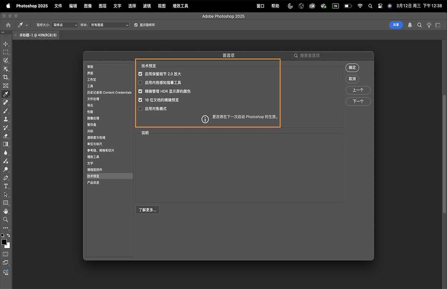Open the Eyedropper tool options chevron
The width and height of the screenshot is (447, 289).
26,25
